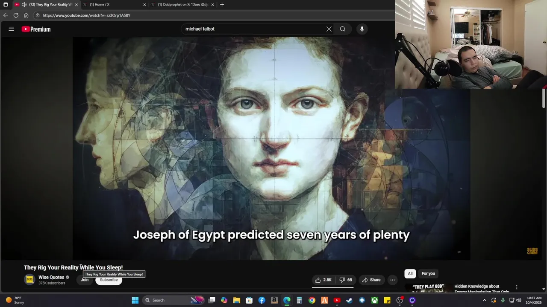
Task: Clear the search text with the X
Action: pyautogui.click(x=329, y=29)
